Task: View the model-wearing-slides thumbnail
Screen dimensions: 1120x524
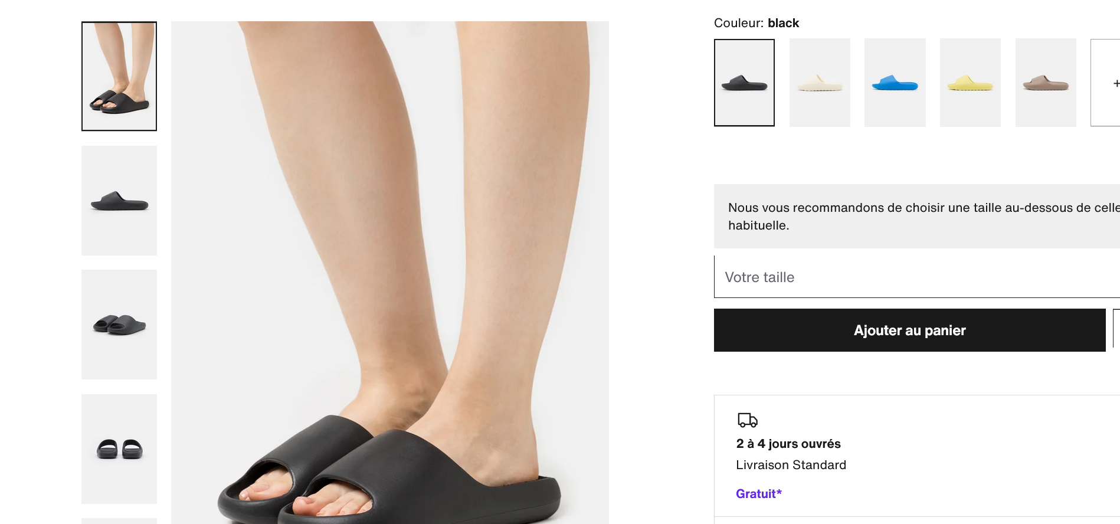Action: pos(119,76)
